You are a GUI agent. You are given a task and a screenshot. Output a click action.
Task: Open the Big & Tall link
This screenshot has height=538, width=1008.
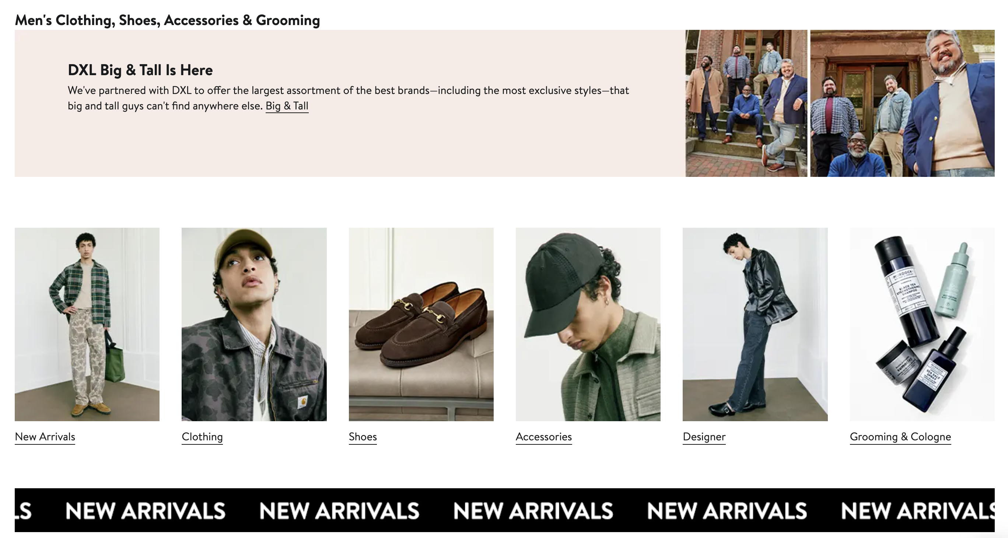pos(287,106)
